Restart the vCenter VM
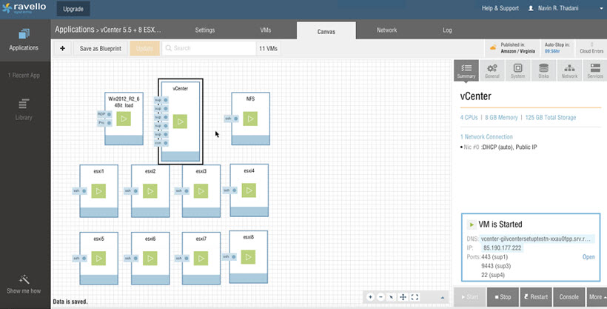The width and height of the screenshot is (607, 309). tap(536, 297)
